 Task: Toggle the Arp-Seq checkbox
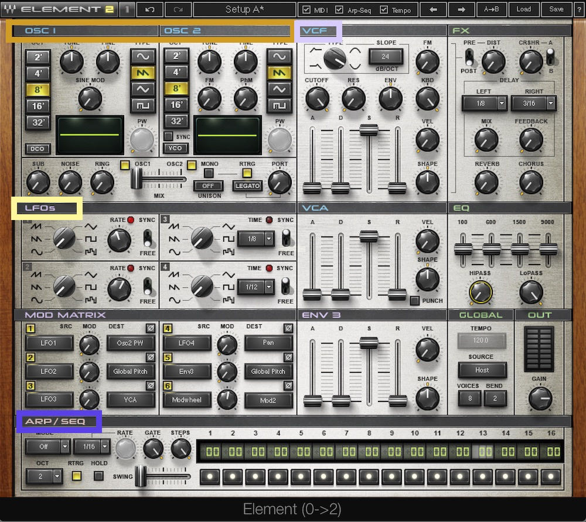point(339,9)
